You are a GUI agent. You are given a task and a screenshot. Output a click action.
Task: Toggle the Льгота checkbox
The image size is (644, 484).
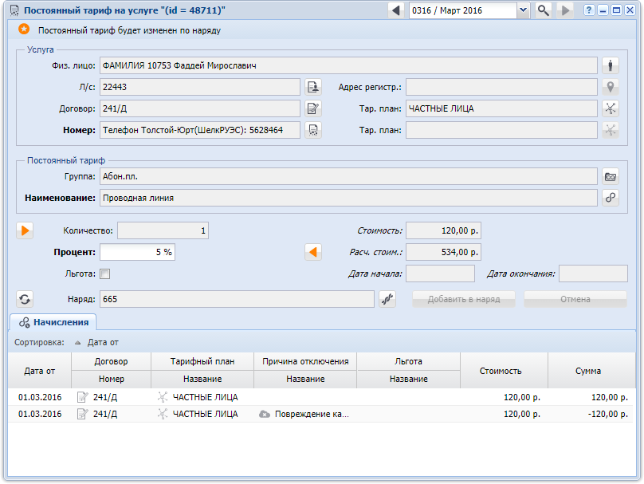[105, 273]
